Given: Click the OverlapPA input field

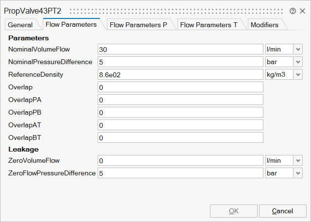Looking at the screenshot, I should coord(180,100).
